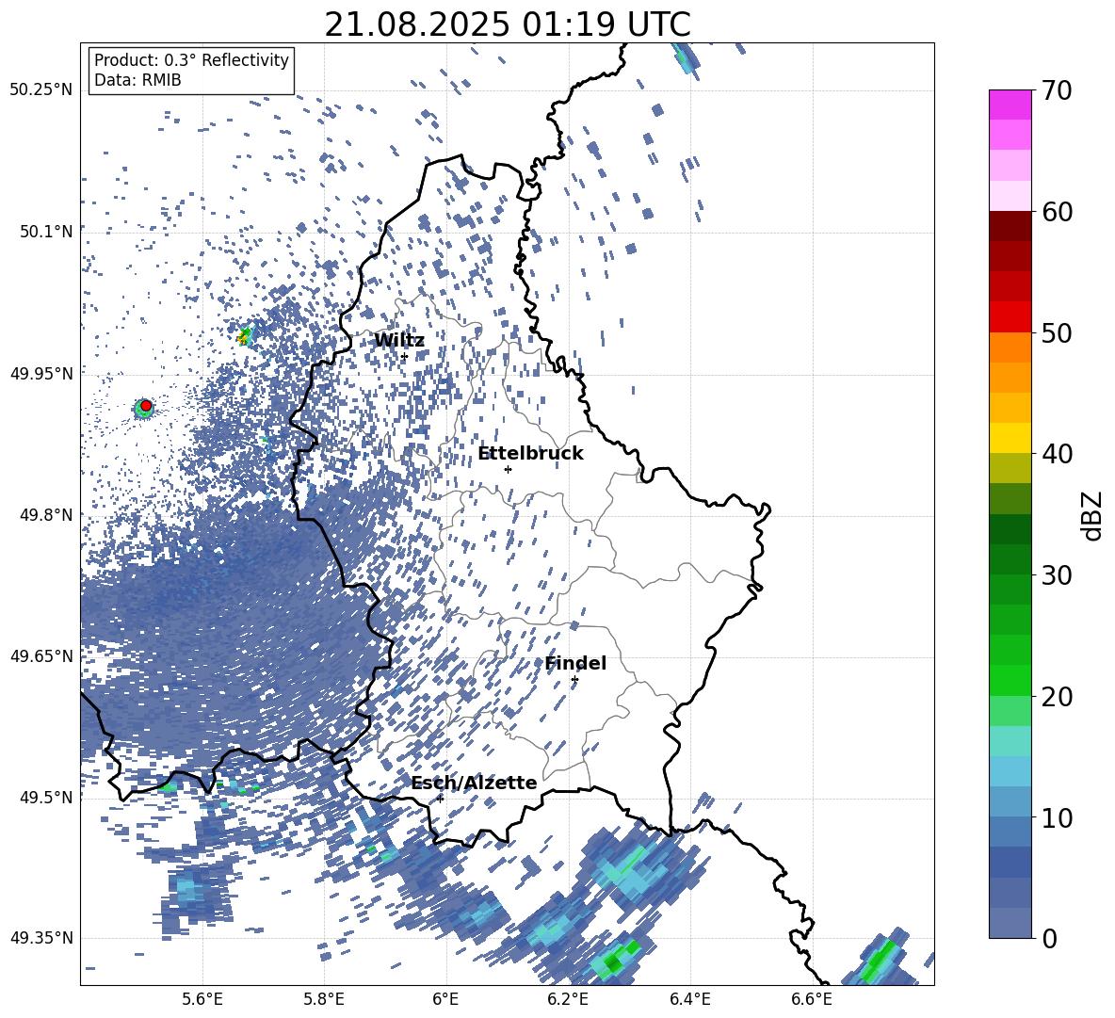This screenshot has height=1018, width=1115.
Task: Click the title 21.08.2025 01:19 UTC
Action: pos(508,24)
